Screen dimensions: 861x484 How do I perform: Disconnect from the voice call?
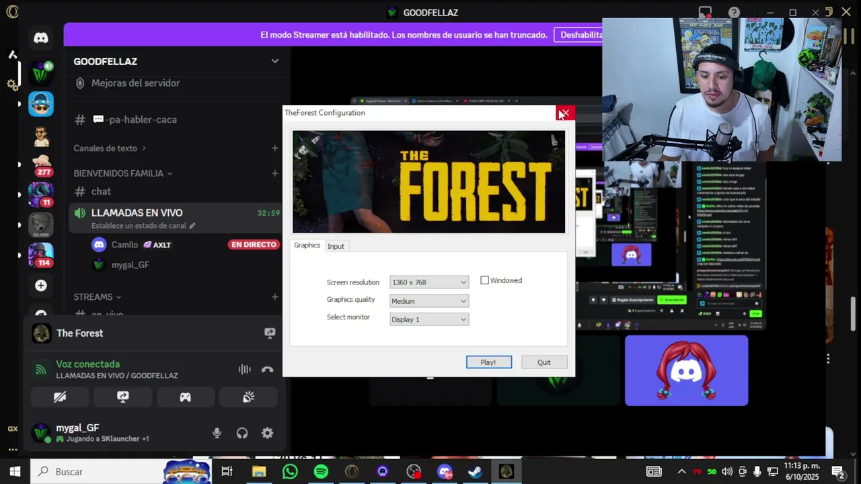(x=267, y=369)
